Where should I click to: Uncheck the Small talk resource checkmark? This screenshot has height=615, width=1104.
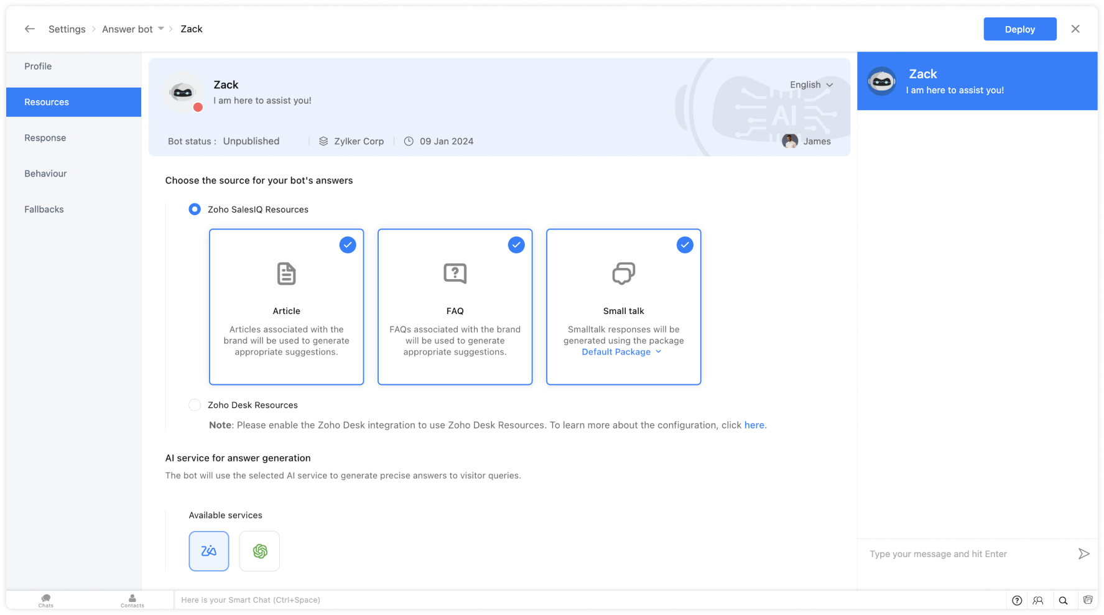(685, 245)
